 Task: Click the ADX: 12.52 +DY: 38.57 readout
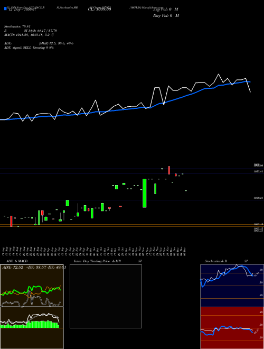(34, 268)
